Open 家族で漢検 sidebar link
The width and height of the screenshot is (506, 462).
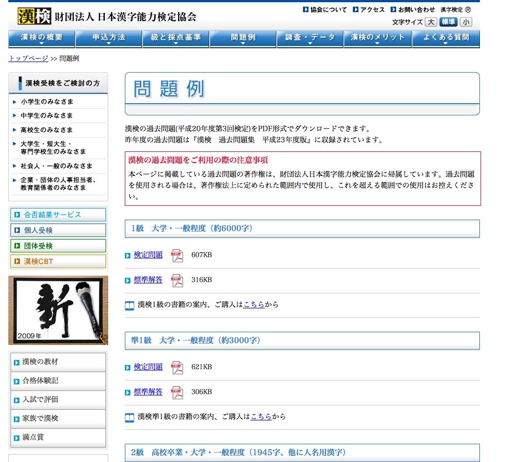[x=58, y=419]
